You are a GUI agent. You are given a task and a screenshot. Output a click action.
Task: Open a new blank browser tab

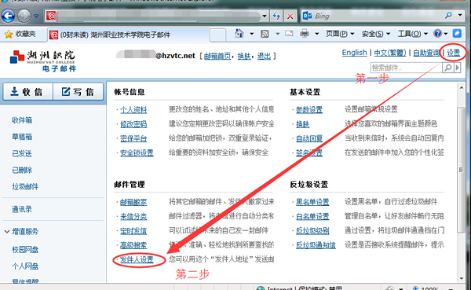[x=217, y=35]
